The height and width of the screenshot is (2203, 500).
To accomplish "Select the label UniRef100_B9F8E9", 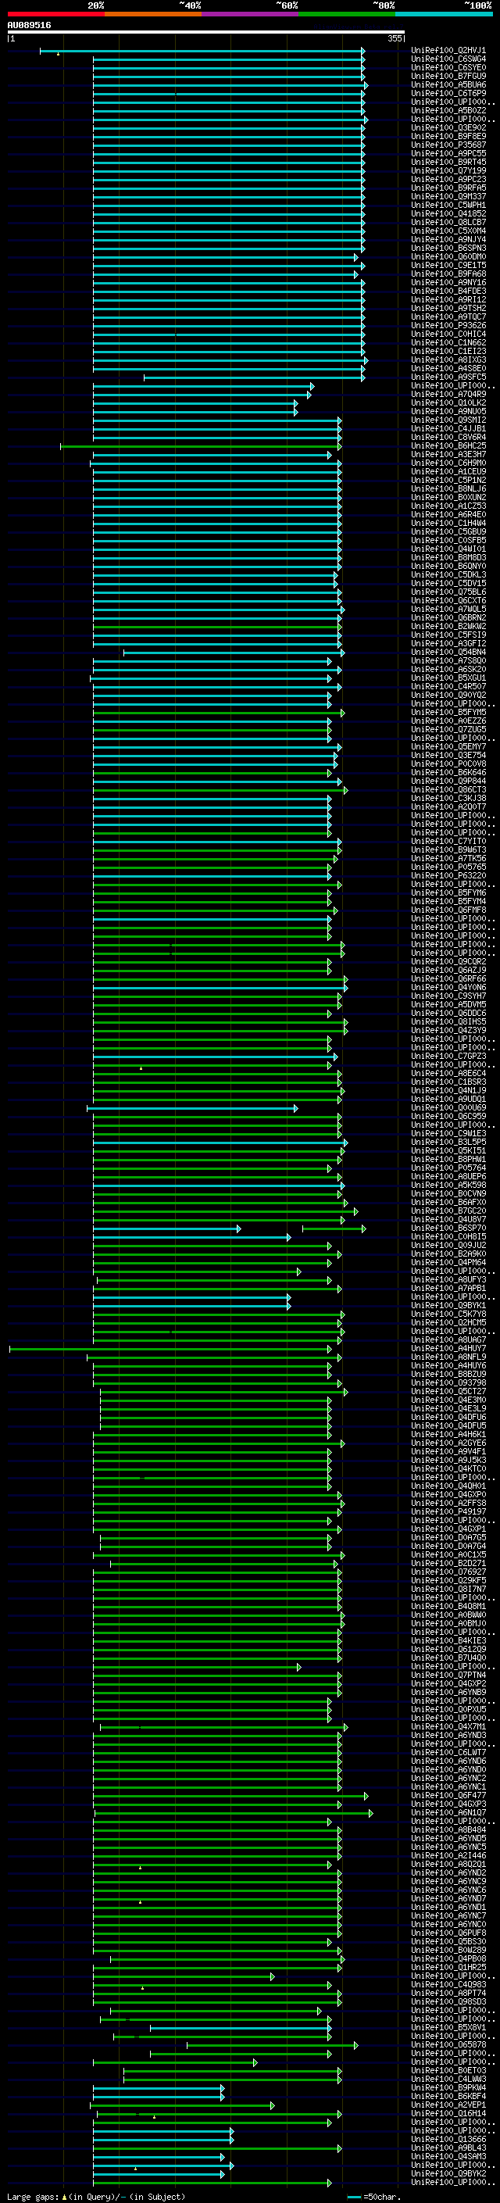I will click(448, 136).
